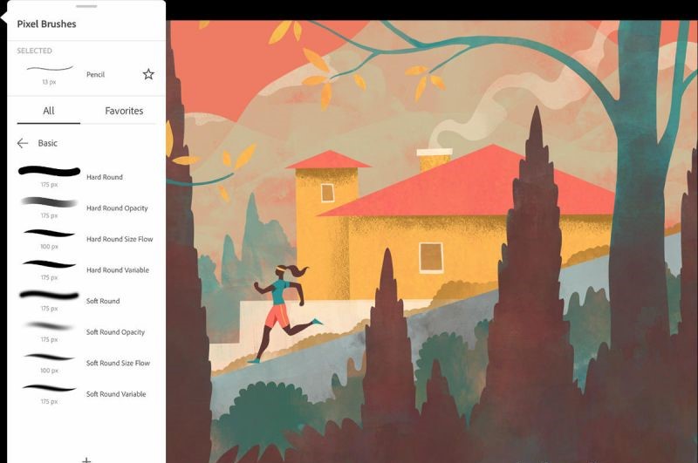
Task: Choose the Soft Round brush stroke preview
Action: 49,296
